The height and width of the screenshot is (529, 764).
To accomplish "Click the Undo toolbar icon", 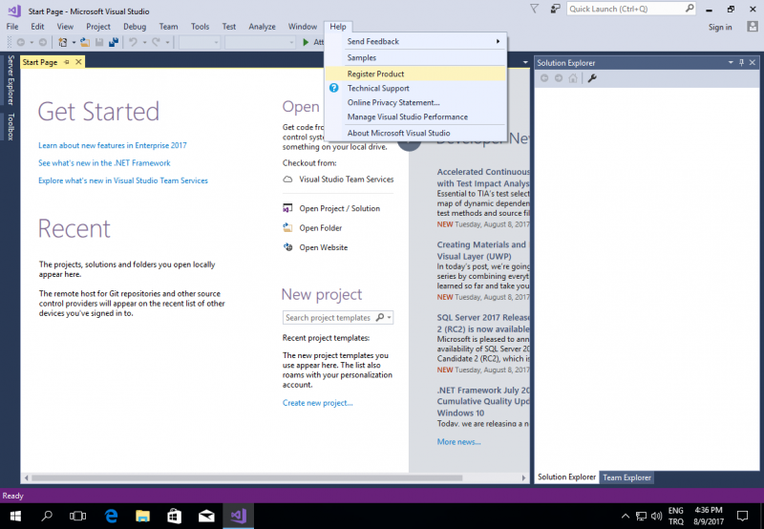I will click(x=133, y=42).
